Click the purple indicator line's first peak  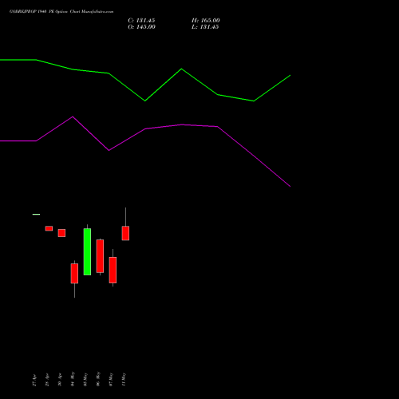[73, 117]
